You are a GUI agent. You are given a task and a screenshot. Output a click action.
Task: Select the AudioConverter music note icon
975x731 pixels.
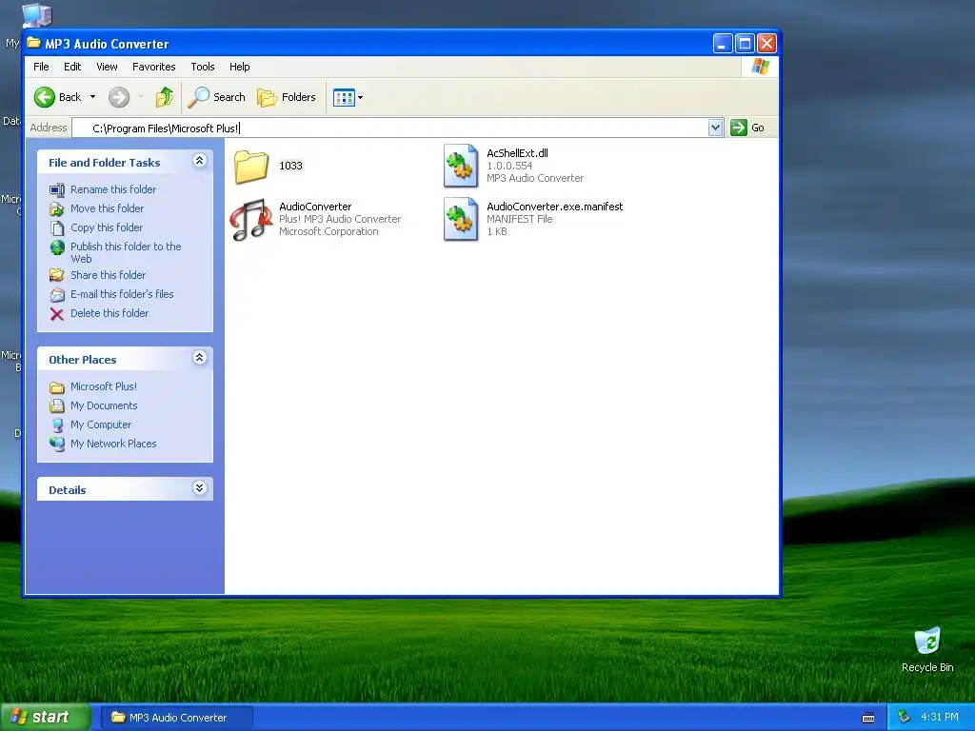251,220
